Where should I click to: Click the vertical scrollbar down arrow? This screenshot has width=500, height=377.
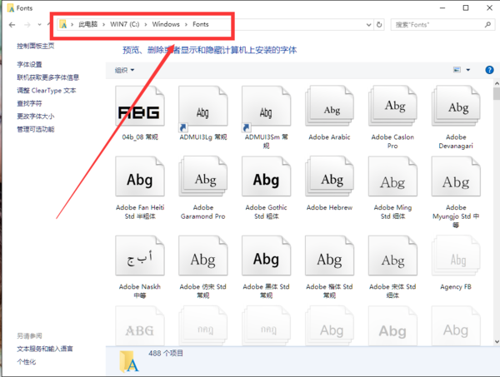point(497,342)
